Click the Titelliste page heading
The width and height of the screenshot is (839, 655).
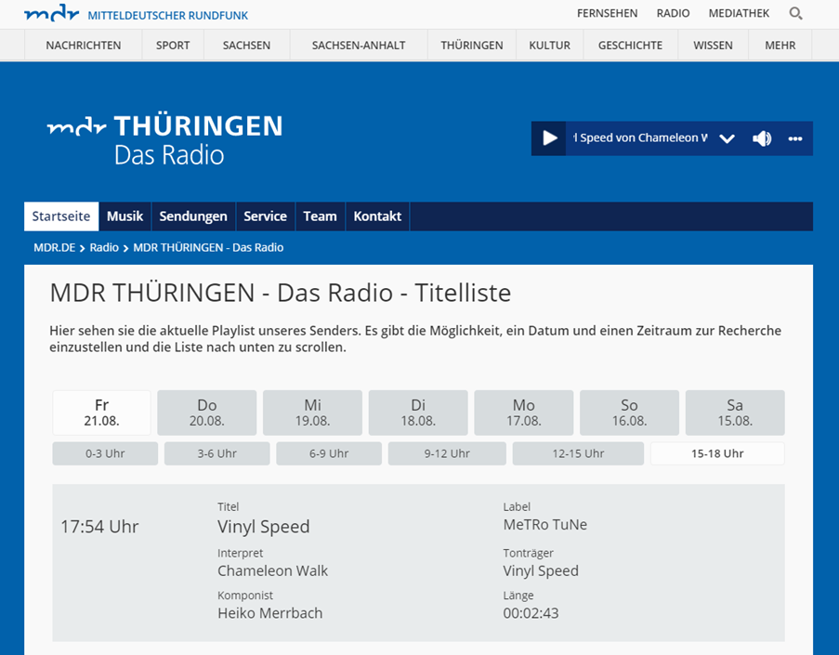[x=281, y=294]
